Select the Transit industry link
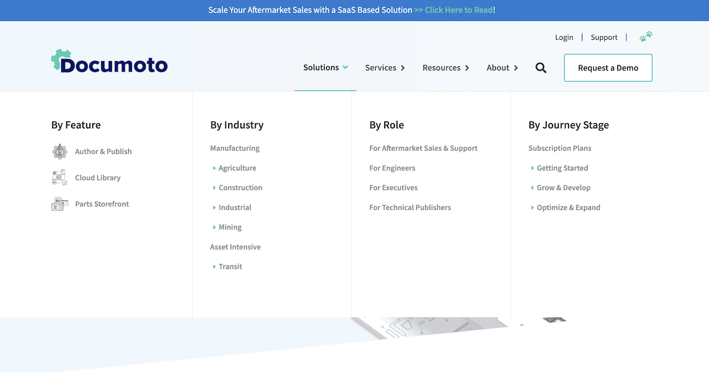This screenshot has height=372, width=709. click(x=230, y=267)
